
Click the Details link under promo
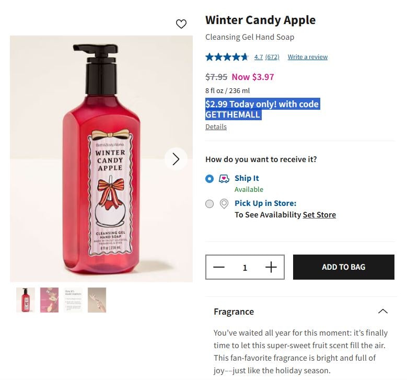click(216, 126)
